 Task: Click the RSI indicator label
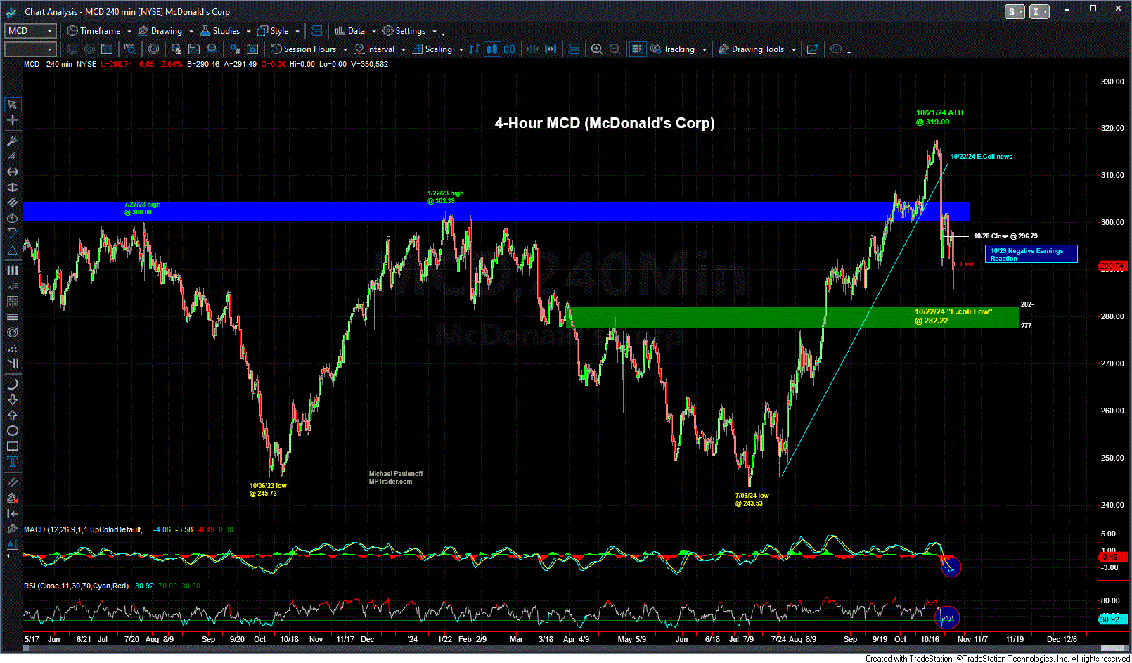(76, 586)
